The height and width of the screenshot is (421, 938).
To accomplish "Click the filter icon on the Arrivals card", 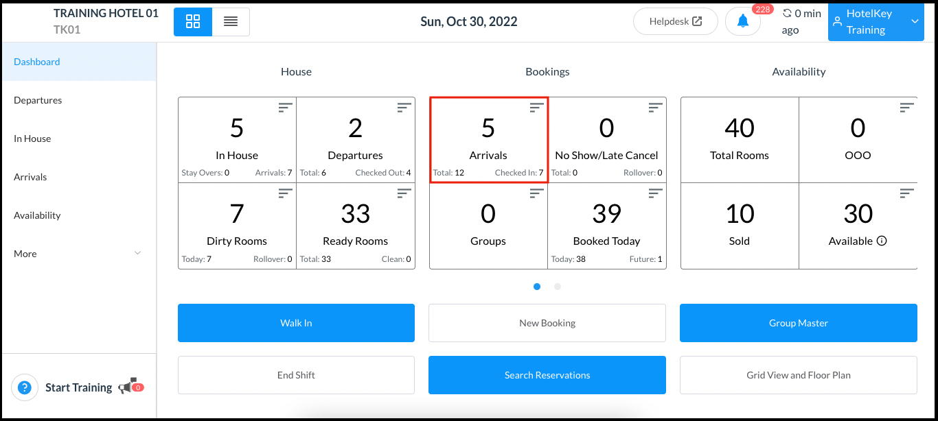I will click(535, 107).
